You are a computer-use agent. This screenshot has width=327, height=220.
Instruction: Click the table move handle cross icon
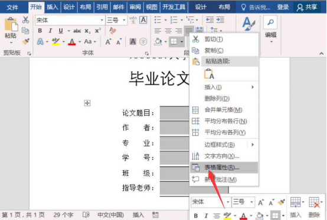pyautogui.click(x=87, y=103)
